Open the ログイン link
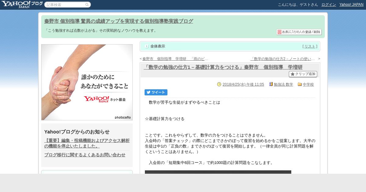 pyautogui.click(x=329, y=5)
